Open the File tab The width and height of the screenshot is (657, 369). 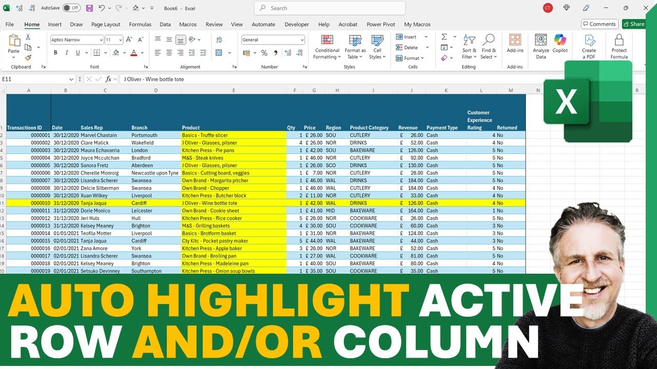tap(9, 24)
